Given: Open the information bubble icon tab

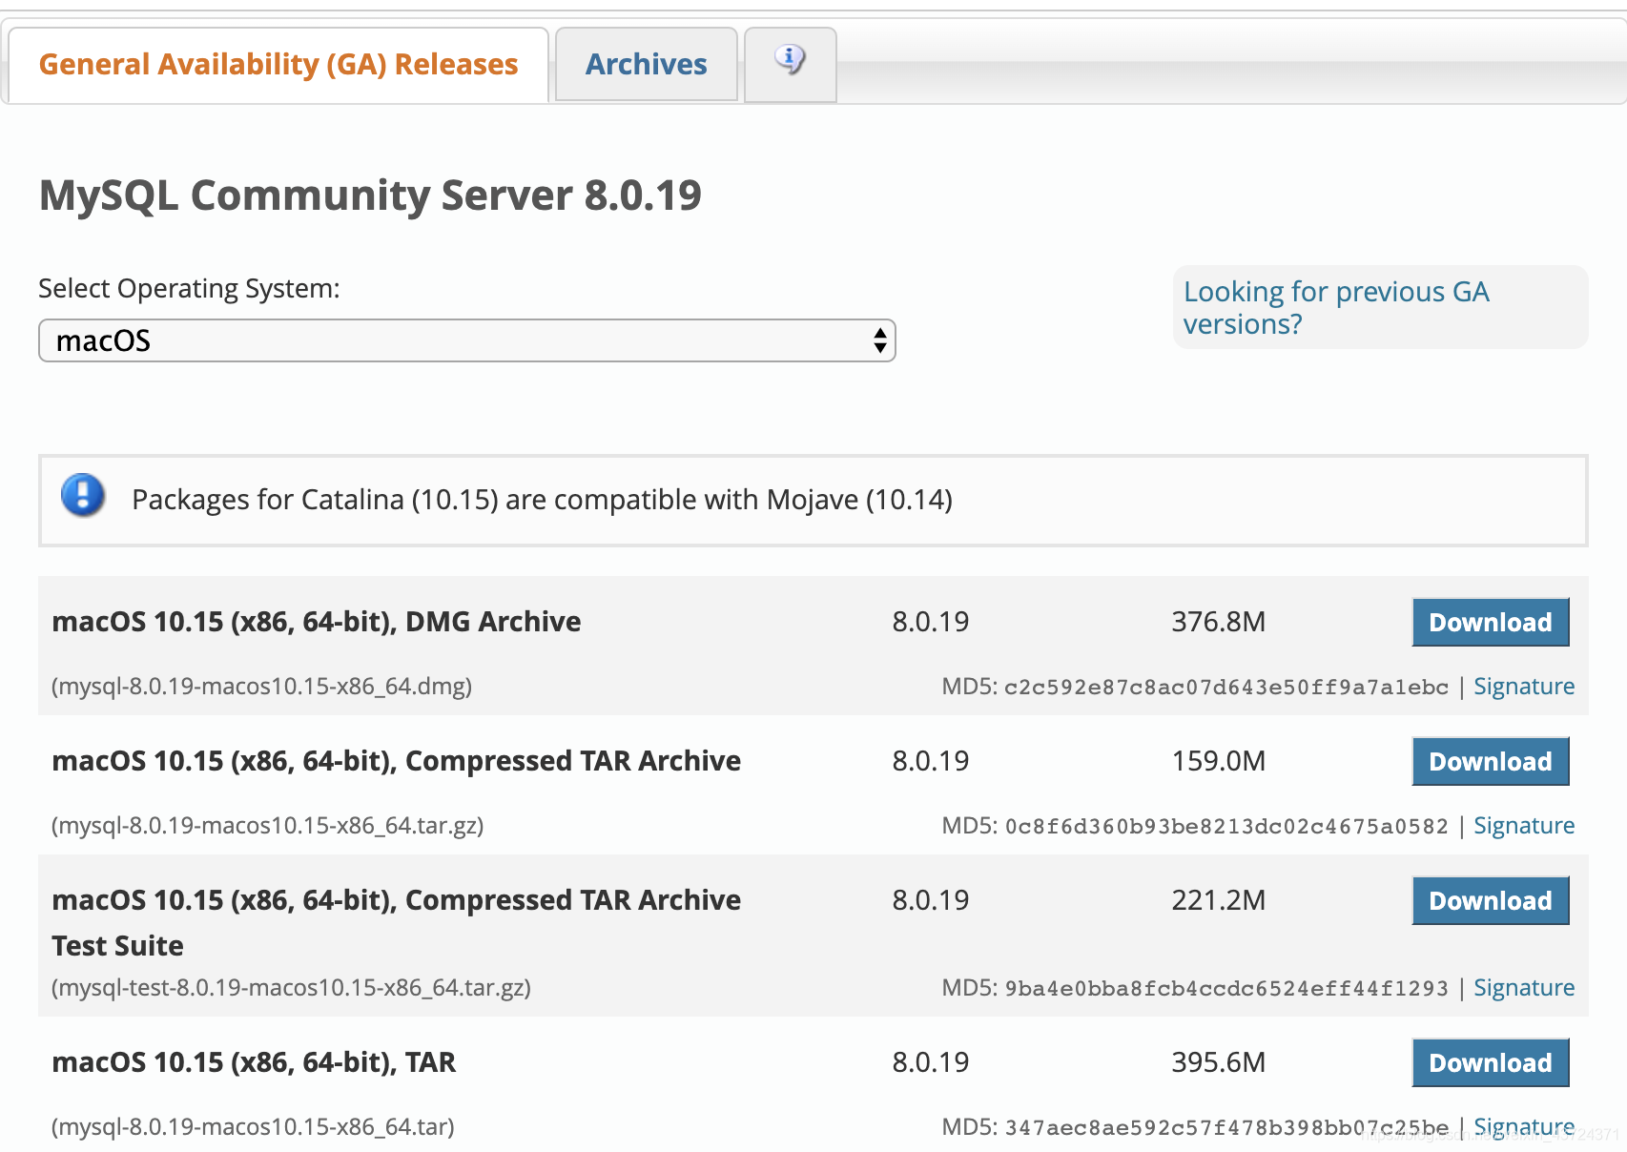Looking at the screenshot, I should (x=790, y=63).
